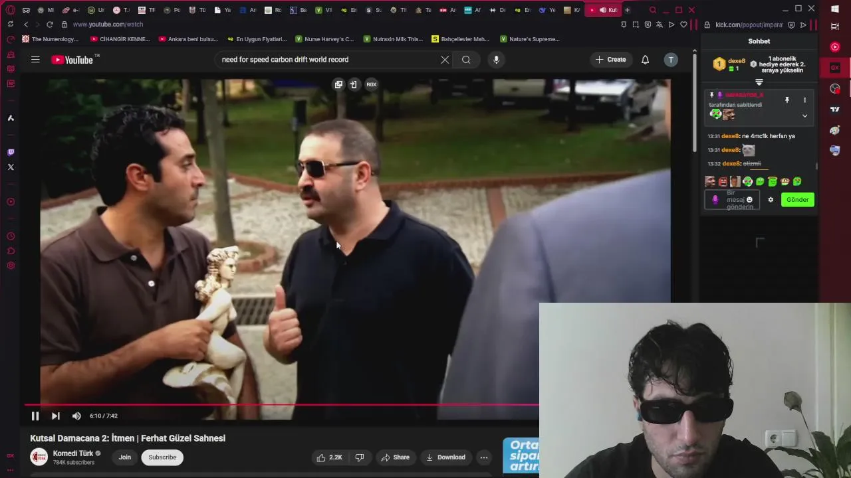
Task: Open Kick chat settings gear
Action: [771, 200]
